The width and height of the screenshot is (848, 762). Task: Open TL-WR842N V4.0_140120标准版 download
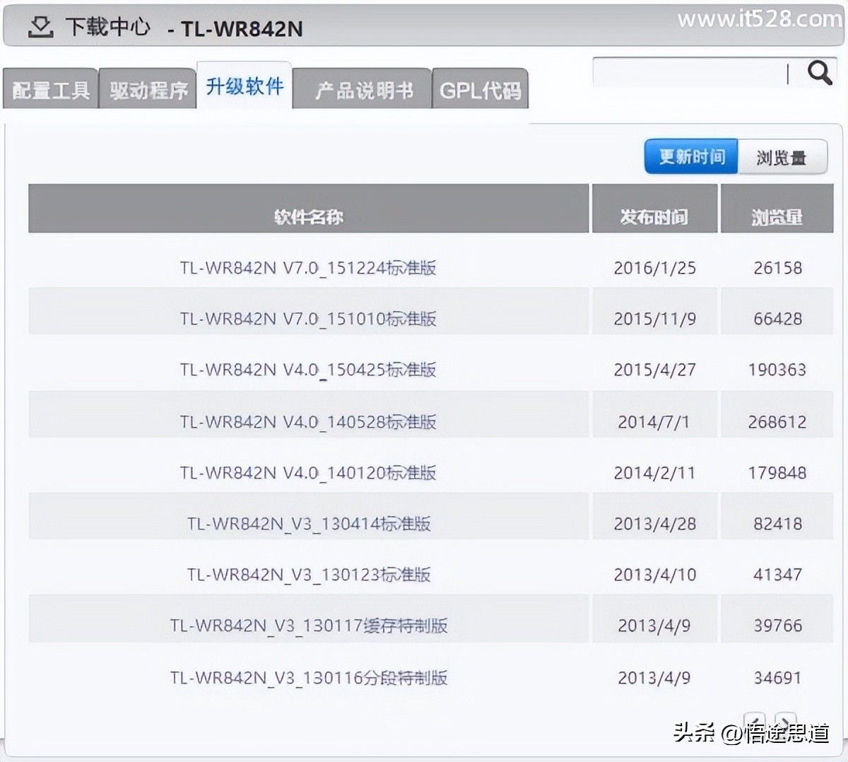click(308, 473)
